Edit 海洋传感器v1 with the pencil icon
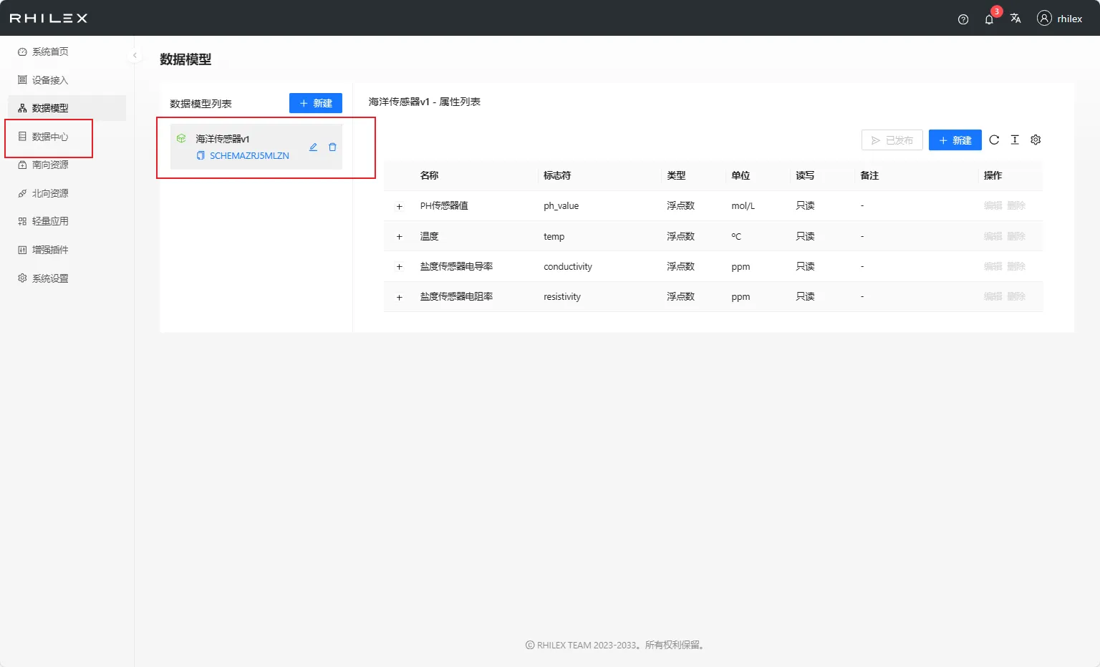1100x667 pixels. pos(313,147)
